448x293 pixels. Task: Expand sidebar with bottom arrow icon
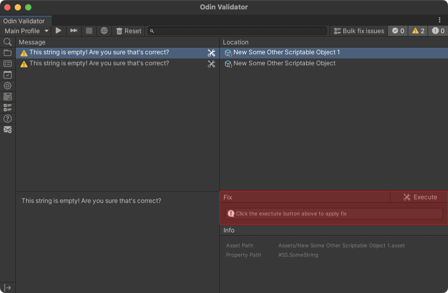[8, 288]
